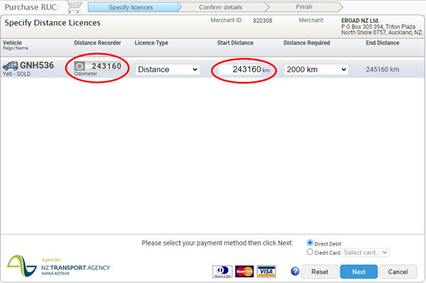426x283 pixels.
Task: Click the vehicle rego GNH536
Action: [x=37, y=66]
